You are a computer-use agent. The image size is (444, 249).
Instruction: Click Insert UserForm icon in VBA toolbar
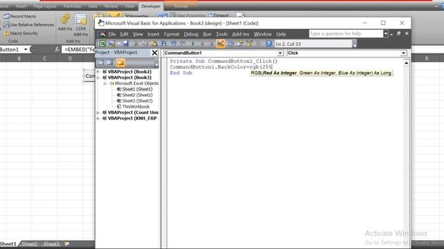(x=112, y=44)
